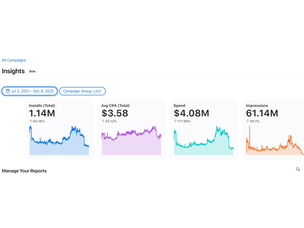Click the $4.08M spend value
The height and width of the screenshot is (228, 304).
tap(192, 113)
